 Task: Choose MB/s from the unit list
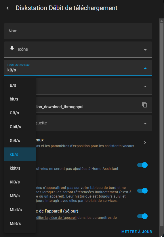(20, 196)
